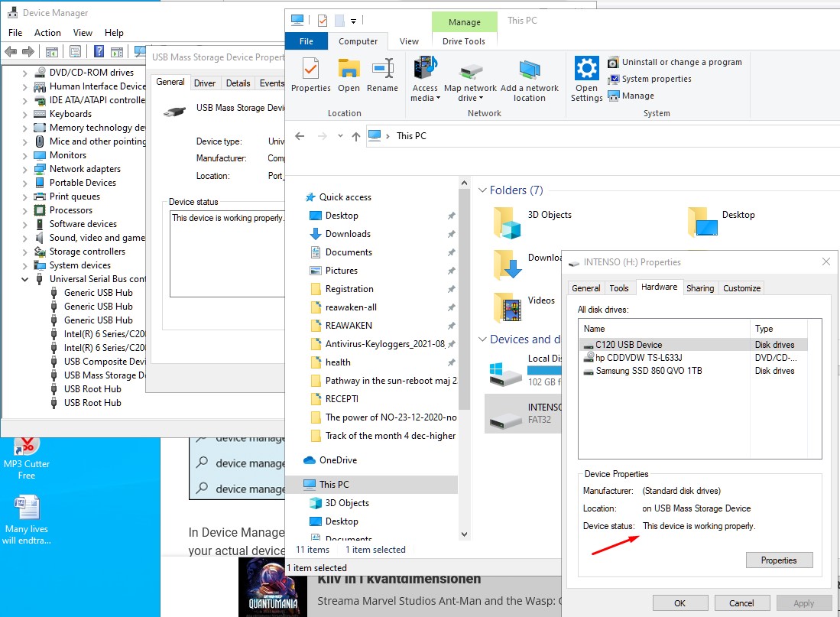Click Device Manager back toolbar arrow
The height and width of the screenshot is (617, 840).
[x=11, y=52]
